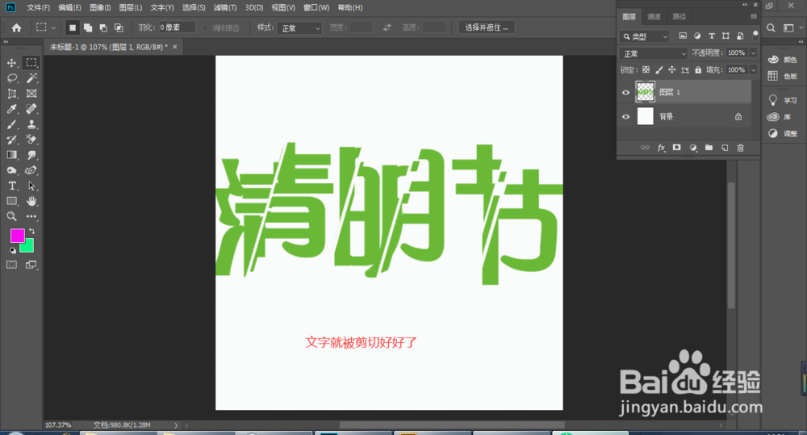This screenshot has width=807, height=435.
Task: Add a layer mask
Action: click(x=677, y=148)
